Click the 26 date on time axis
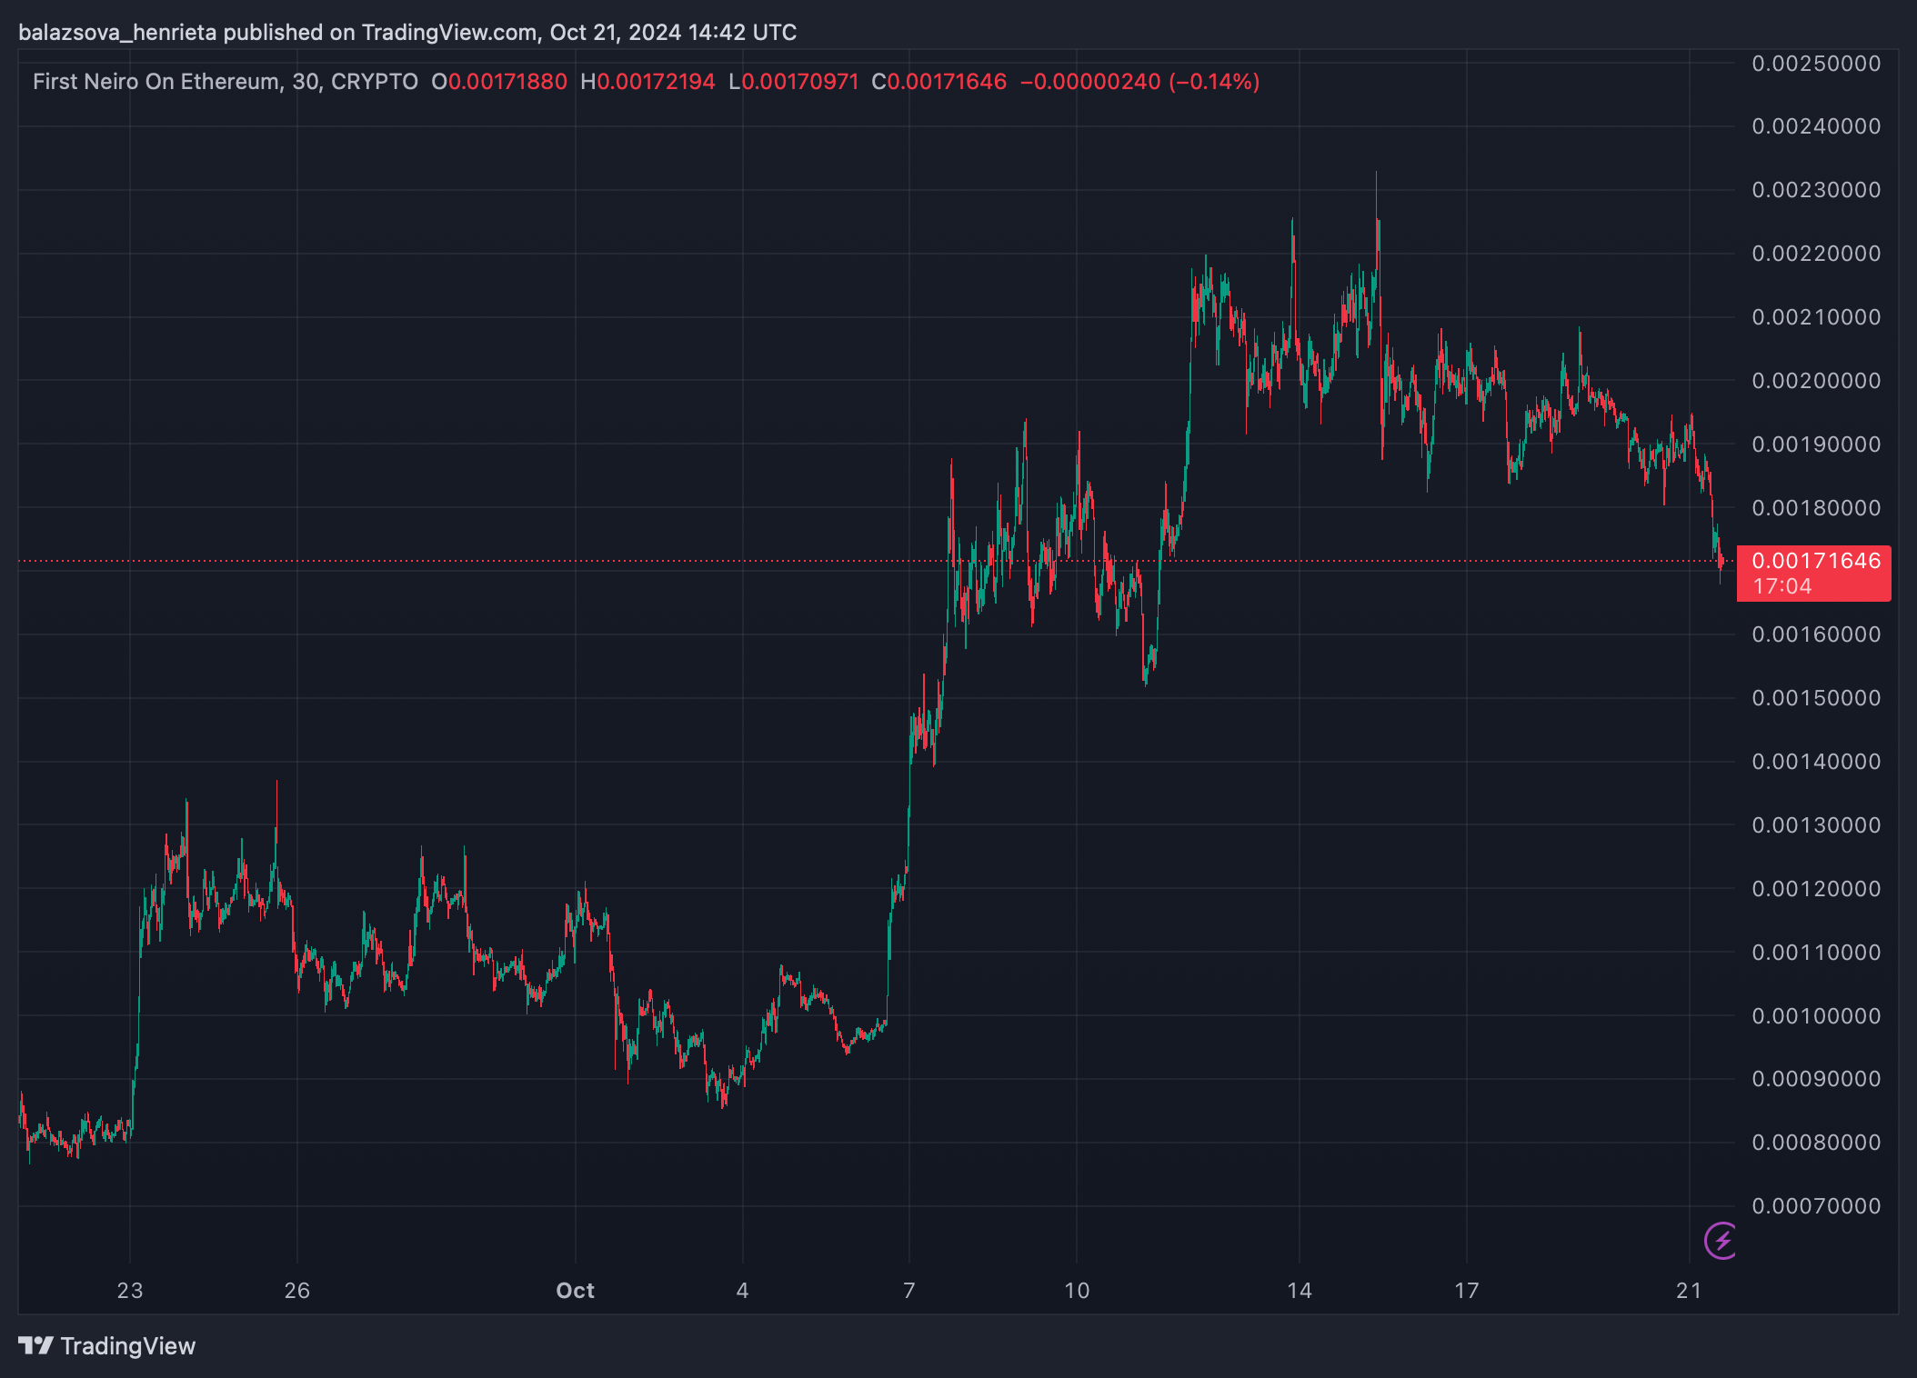1917x1378 pixels. tap(297, 1291)
